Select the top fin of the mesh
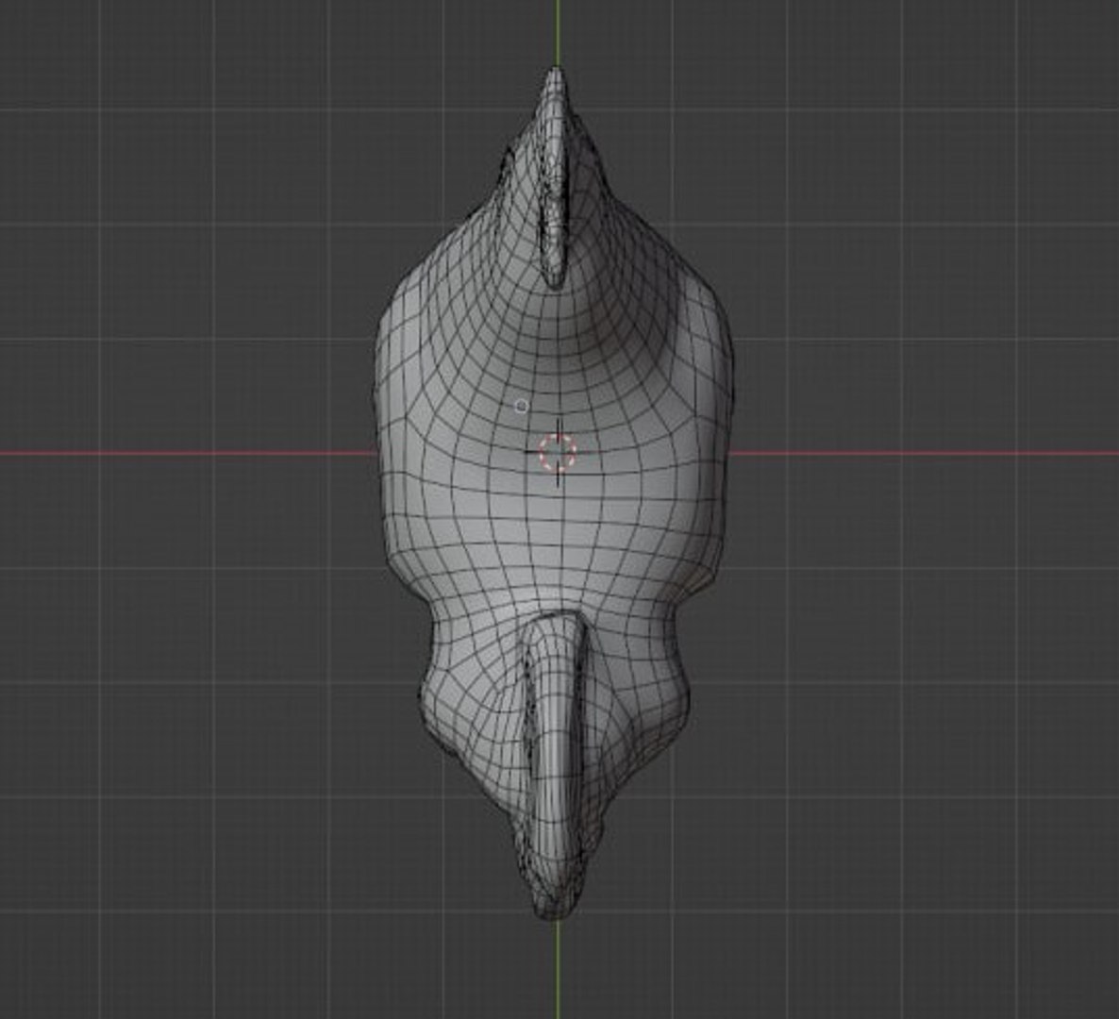1119x1019 pixels. (556, 177)
